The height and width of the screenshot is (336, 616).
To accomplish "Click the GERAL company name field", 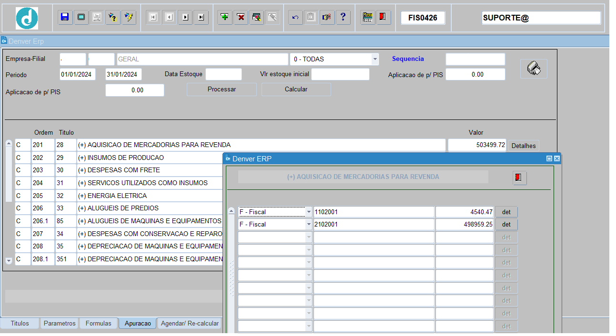I will click(x=202, y=59).
